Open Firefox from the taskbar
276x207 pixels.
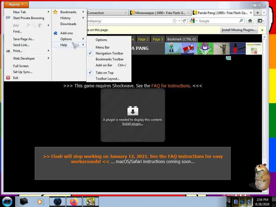coord(74,202)
